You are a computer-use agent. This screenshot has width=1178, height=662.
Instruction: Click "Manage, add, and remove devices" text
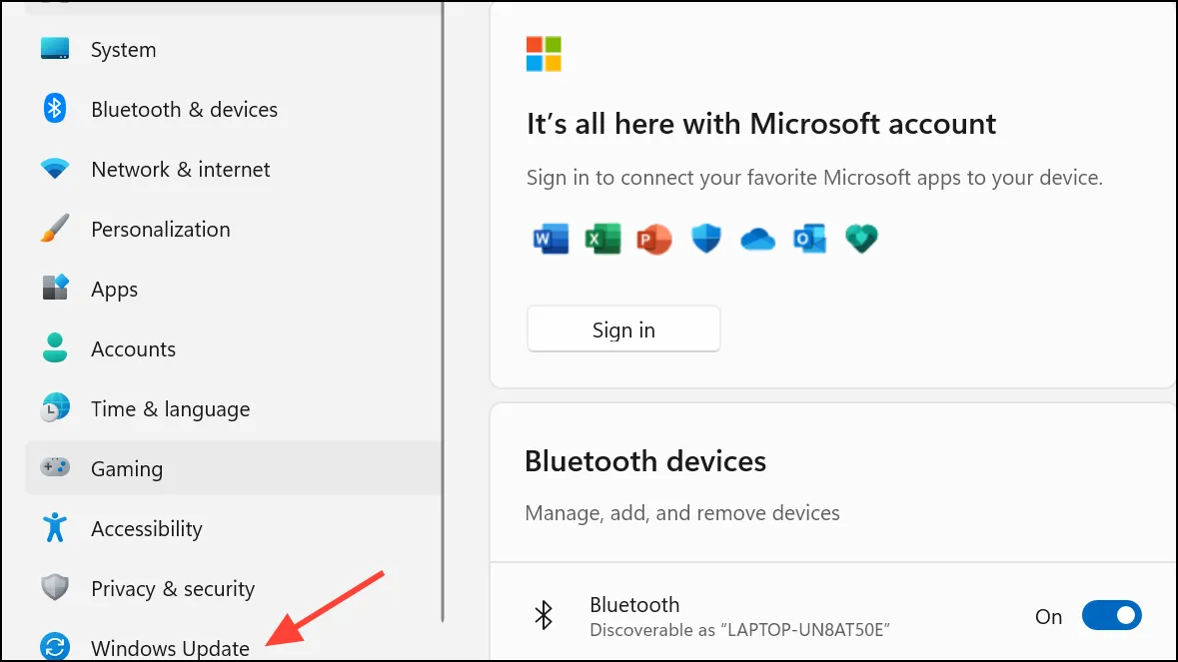coord(682,512)
